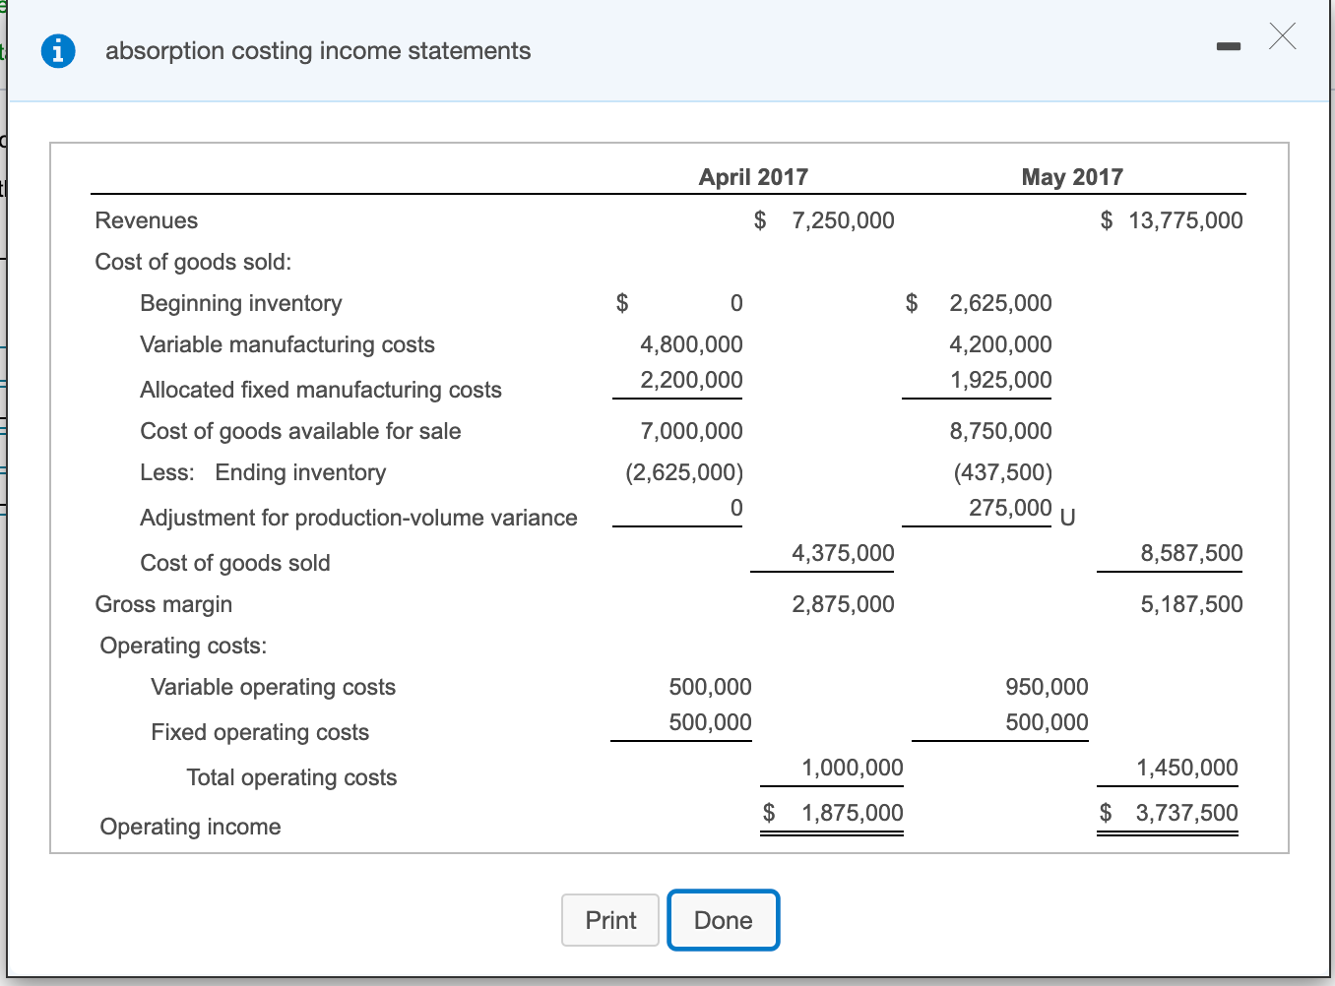Select the Beginning inventory line
This screenshot has width=1335, height=986.
pyautogui.click(x=240, y=303)
